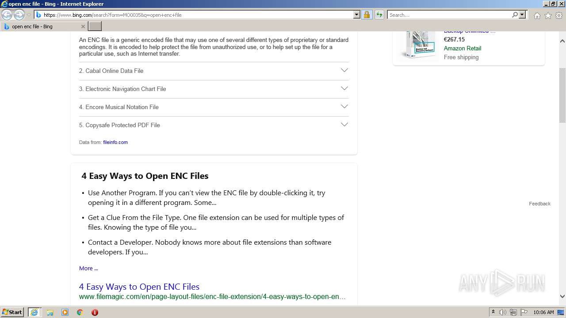Click the '4 Easy Ways to Open ENC Files' heading
Image resolution: width=566 pixels, height=318 pixels.
(x=145, y=176)
